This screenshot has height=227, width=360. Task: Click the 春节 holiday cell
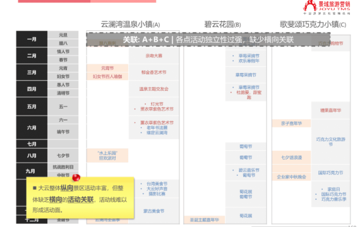(x=63, y=60)
